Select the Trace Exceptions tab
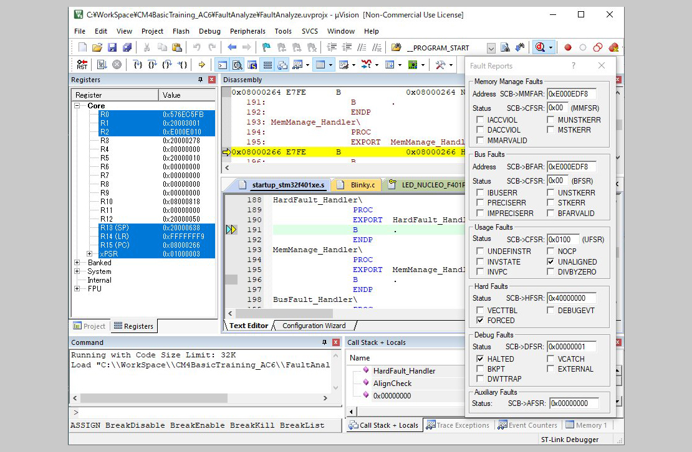Viewport: 692px width, 452px height. pos(458,425)
